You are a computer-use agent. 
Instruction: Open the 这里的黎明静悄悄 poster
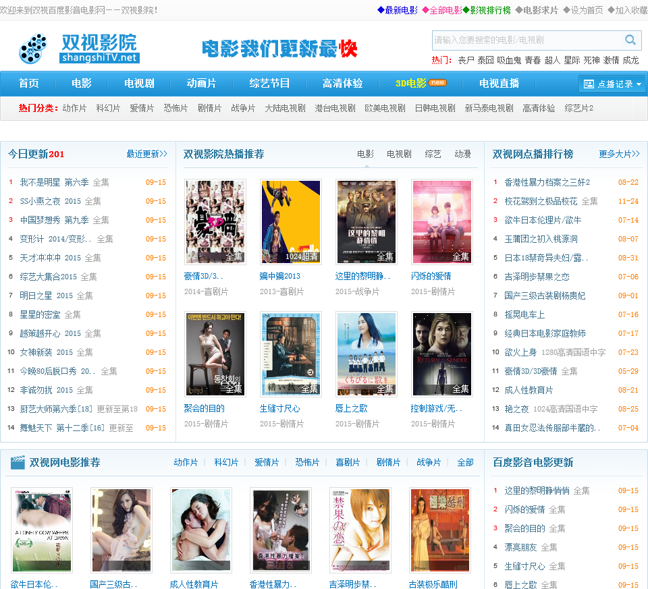[367, 222]
